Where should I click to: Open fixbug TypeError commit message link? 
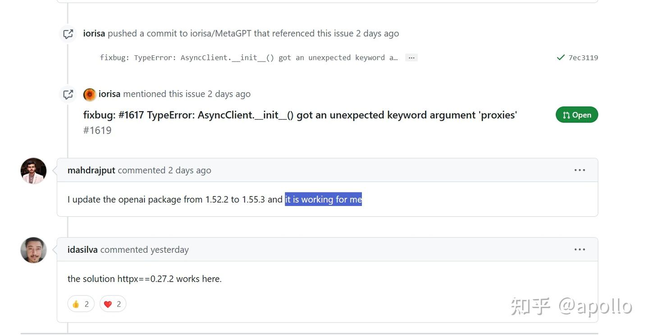tap(248, 58)
